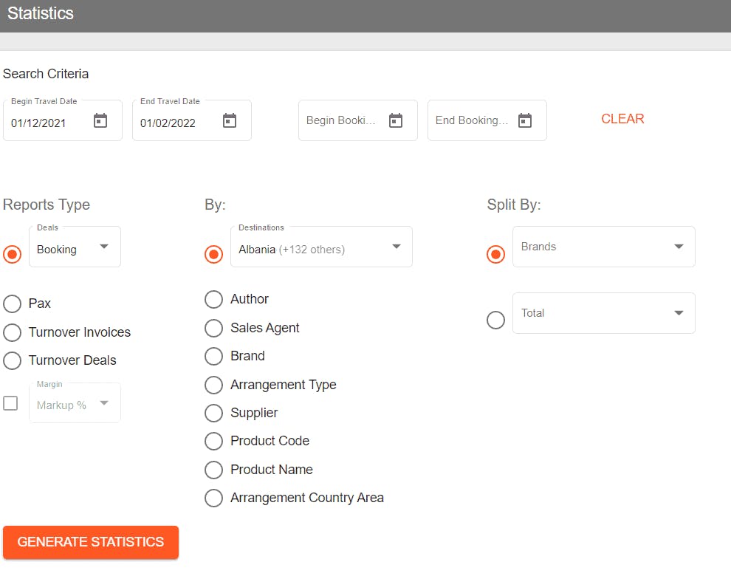Open calendar for Begin Travel Date
The image size is (731, 576).
pos(100,121)
